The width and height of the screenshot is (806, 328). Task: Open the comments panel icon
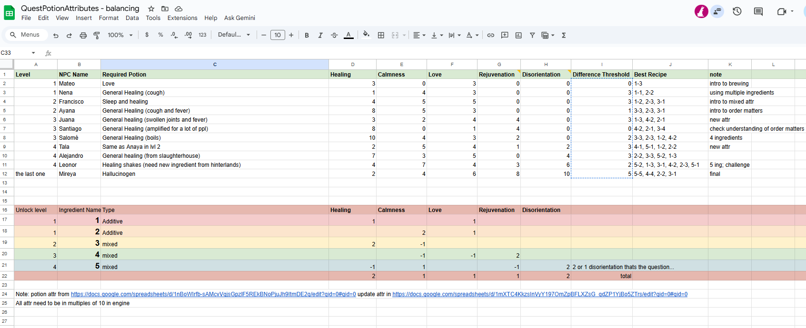pos(758,11)
